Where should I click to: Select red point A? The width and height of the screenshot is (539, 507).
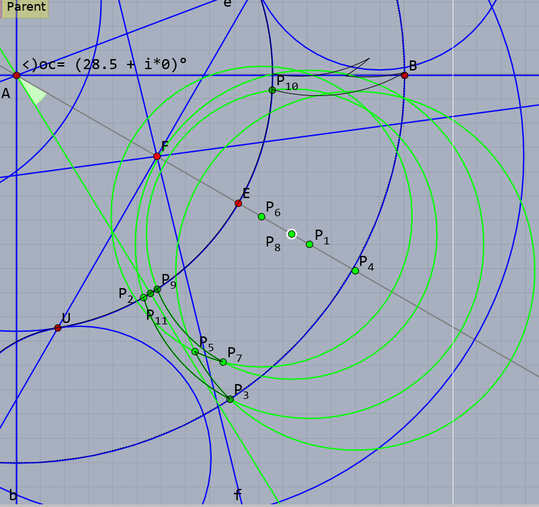click(17, 75)
